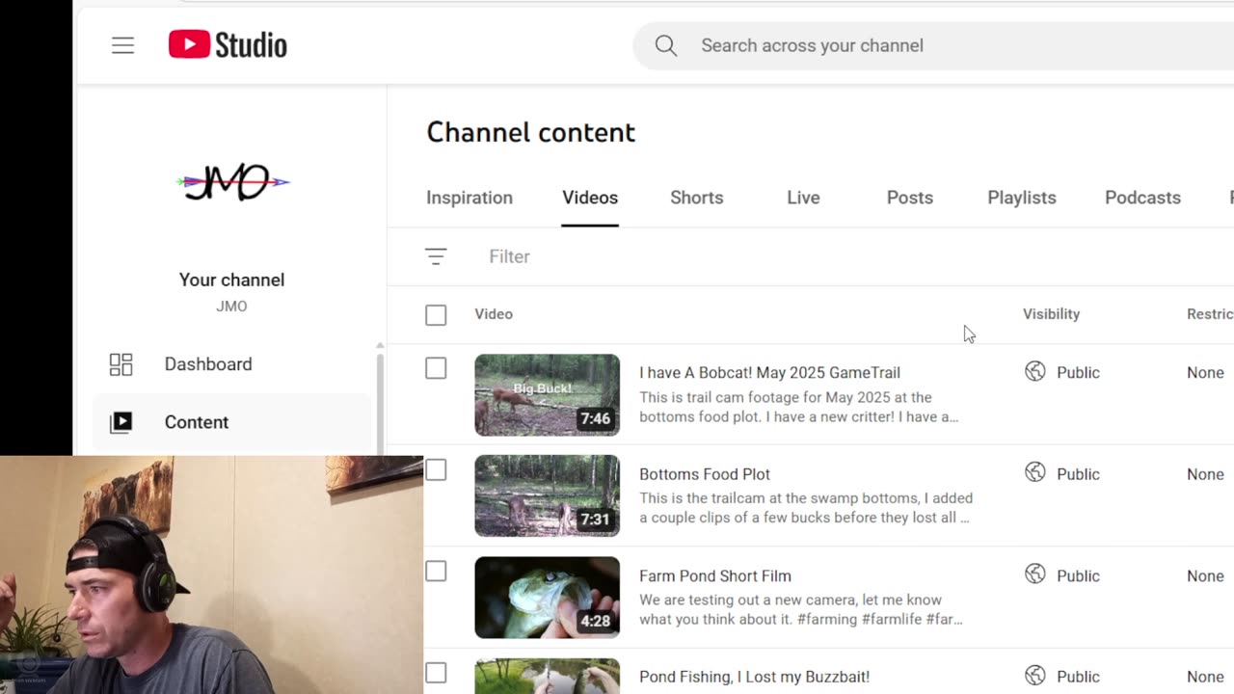Click the filter lines icon
The height and width of the screenshot is (694, 1234).
(436, 256)
